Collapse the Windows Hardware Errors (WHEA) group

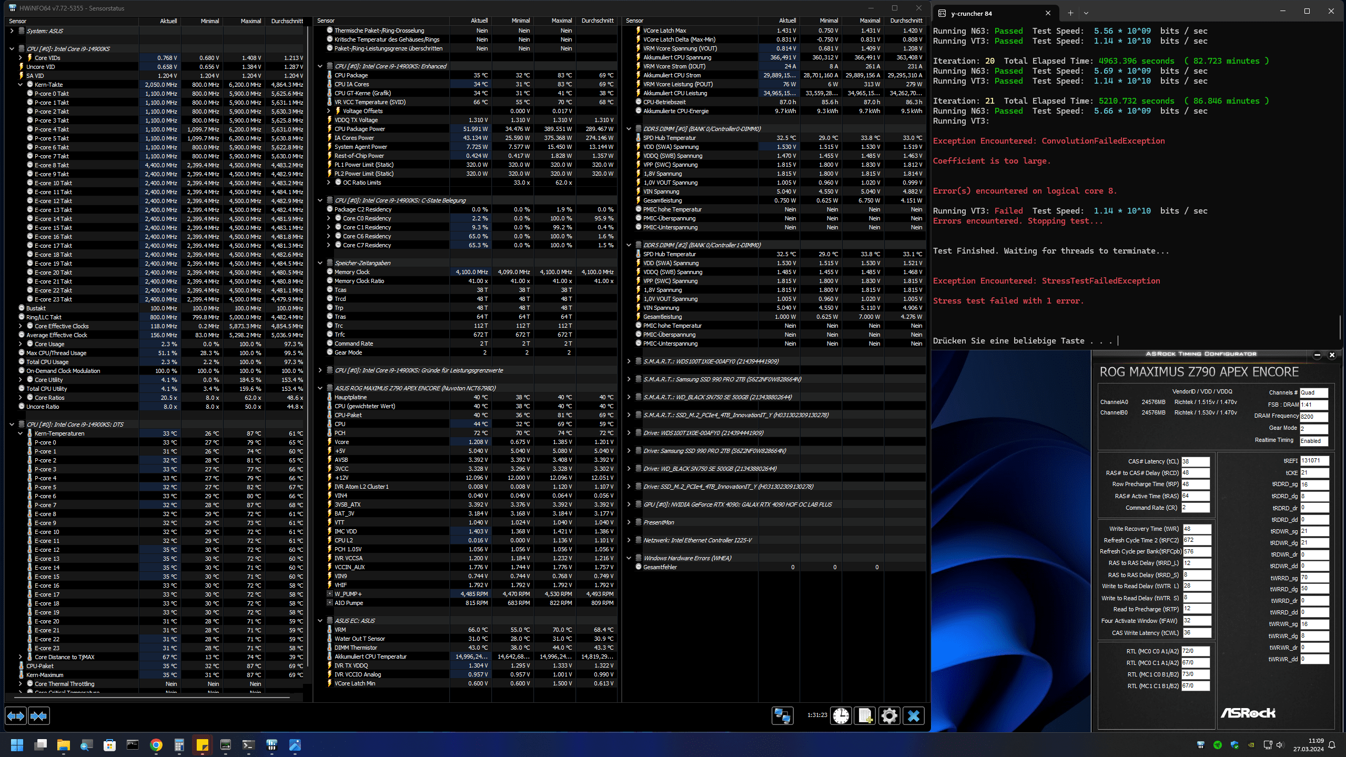(629, 558)
